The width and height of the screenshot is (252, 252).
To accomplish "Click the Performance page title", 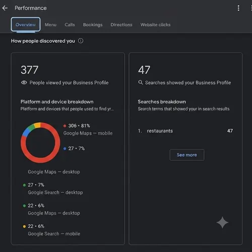I will point(31,8).
